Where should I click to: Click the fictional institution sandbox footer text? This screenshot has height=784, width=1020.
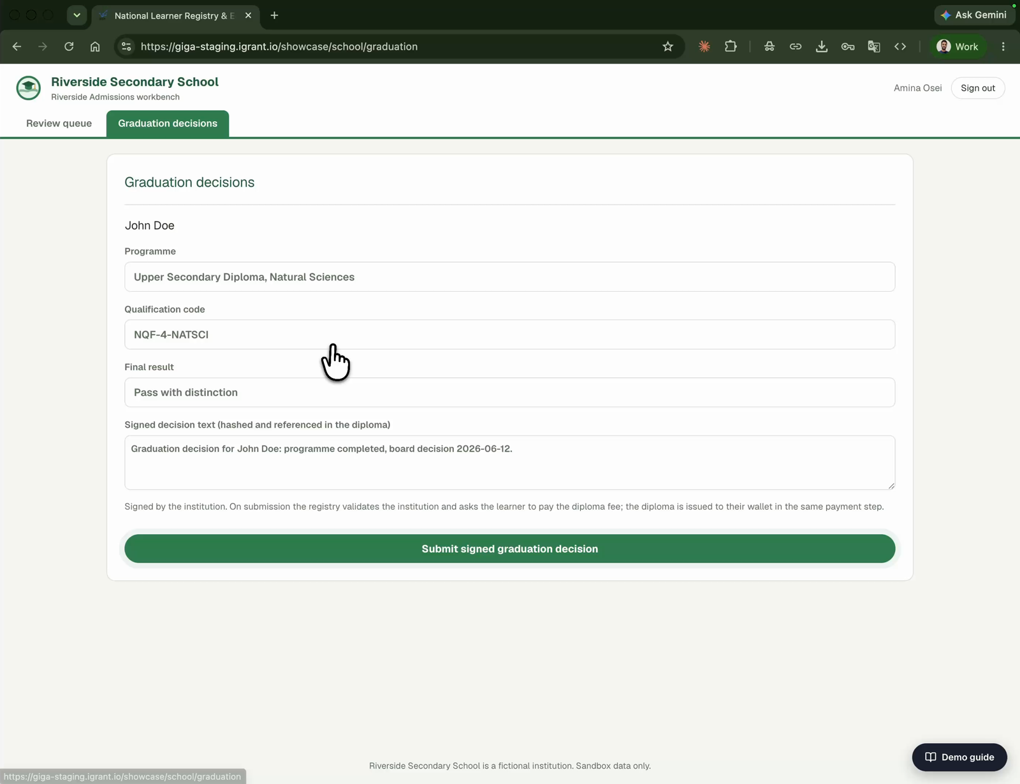(510, 766)
